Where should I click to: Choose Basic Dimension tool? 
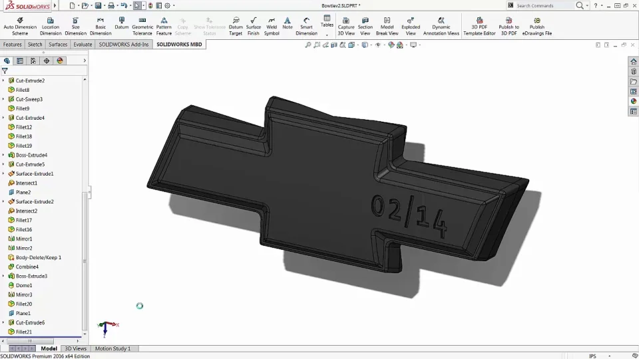(x=101, y=27)
